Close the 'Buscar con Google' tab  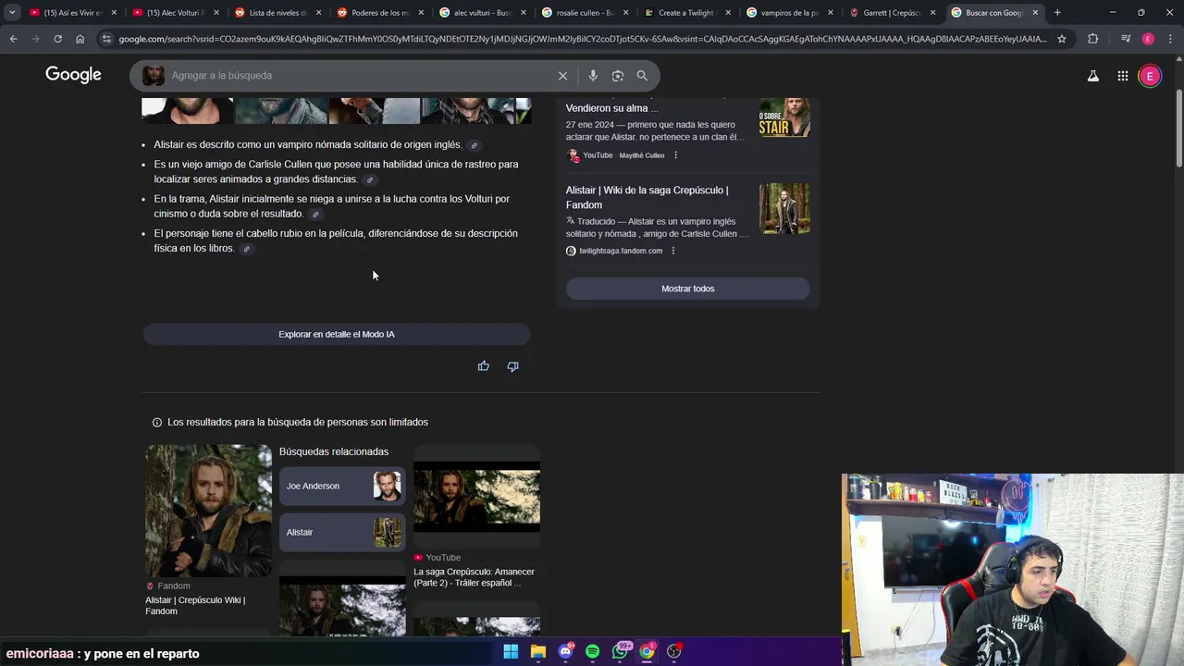pyautogui.click(x=1035, y=13)
